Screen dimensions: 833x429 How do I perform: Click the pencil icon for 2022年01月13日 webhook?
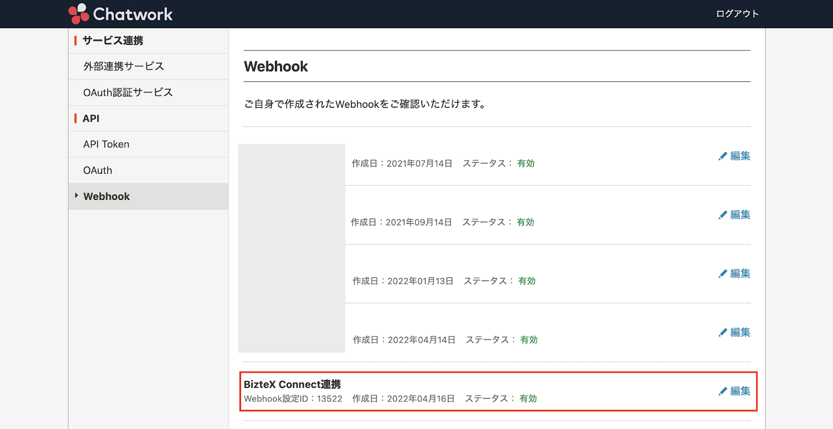tap(723, 273)
